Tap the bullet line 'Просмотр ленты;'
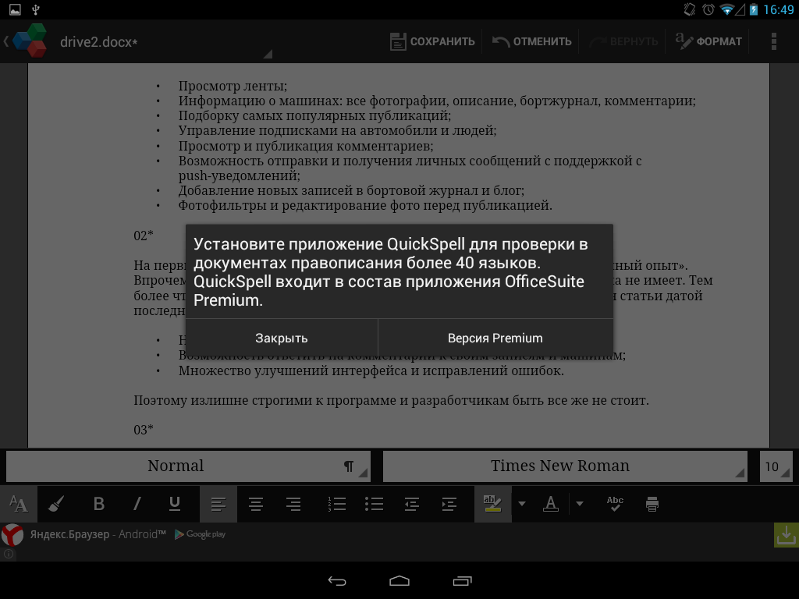The height and width of the screenshot is (599, 799). (233, 86)
